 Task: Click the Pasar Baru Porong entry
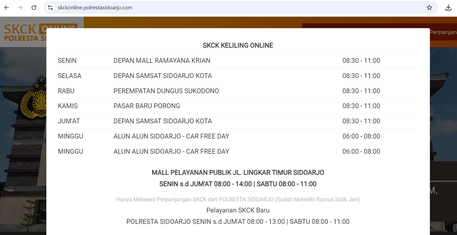[x=147, y=106]
